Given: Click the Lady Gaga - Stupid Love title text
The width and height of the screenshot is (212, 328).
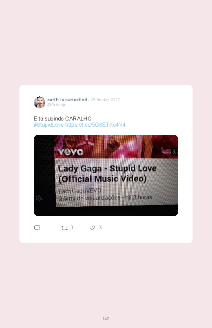Looking at the screenshot, I should [107, 174].
